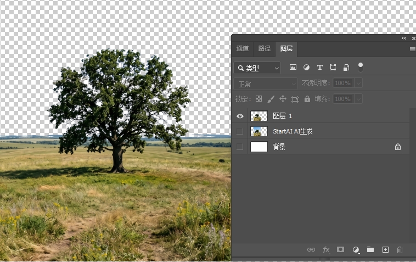Toggle the layer filtering on/off switch
Viewport: 416px width, 262px height.
(361, 67)
